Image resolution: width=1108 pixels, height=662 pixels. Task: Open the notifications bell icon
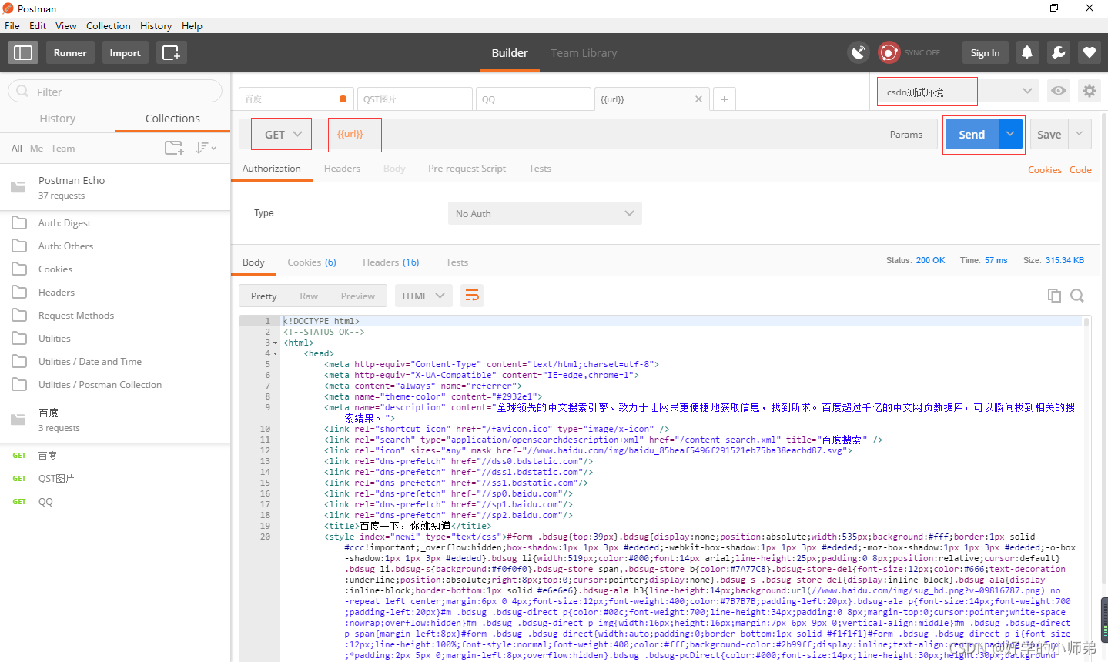[x=1027, y=52]
